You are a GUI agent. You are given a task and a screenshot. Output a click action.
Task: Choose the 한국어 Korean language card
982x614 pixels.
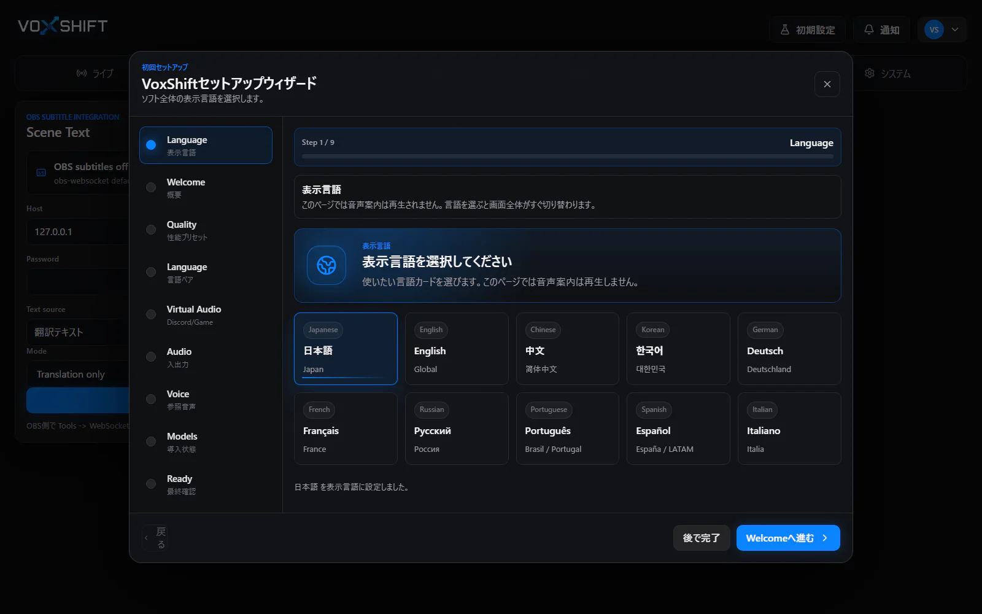coord(678,349)
